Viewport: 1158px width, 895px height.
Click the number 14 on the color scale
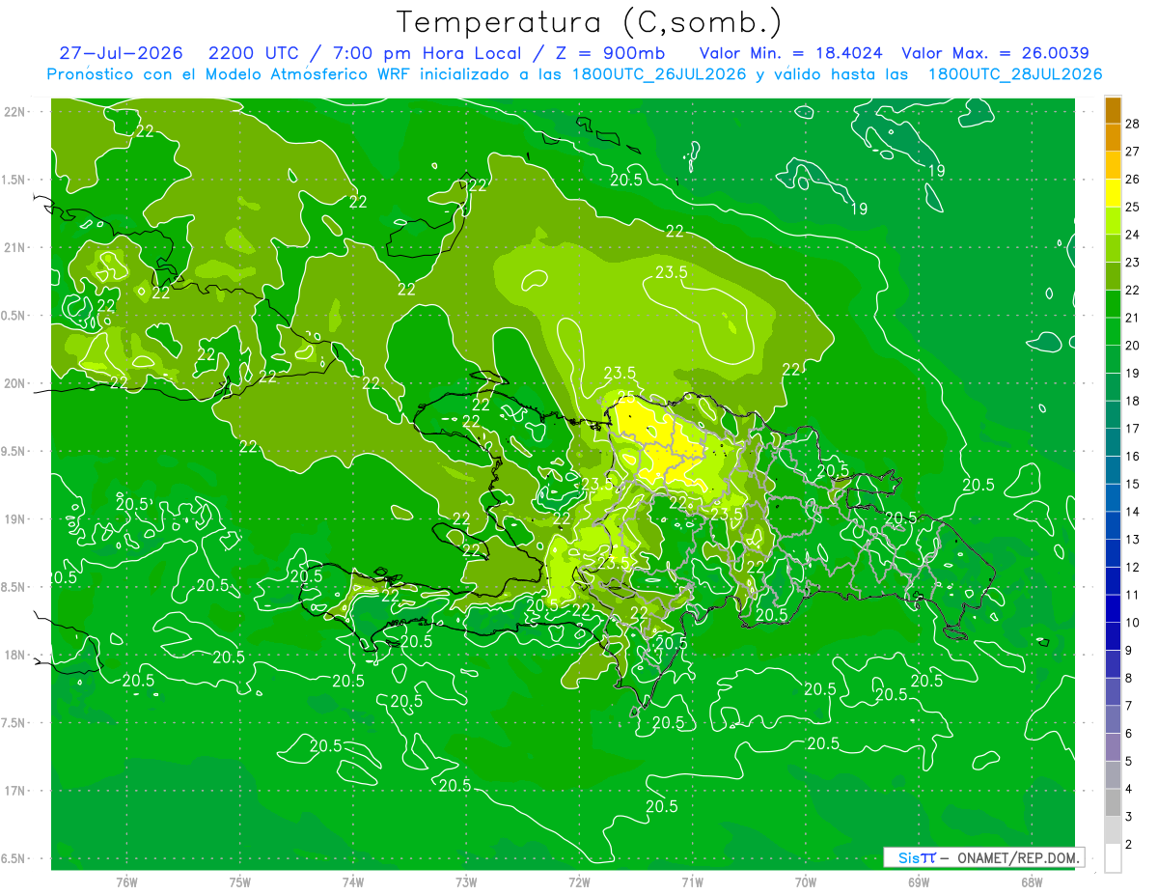(x=1132, y=512)
